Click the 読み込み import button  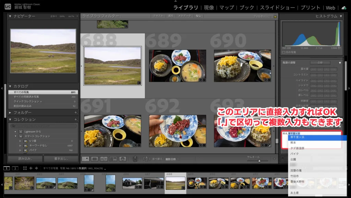click(25, 159)
